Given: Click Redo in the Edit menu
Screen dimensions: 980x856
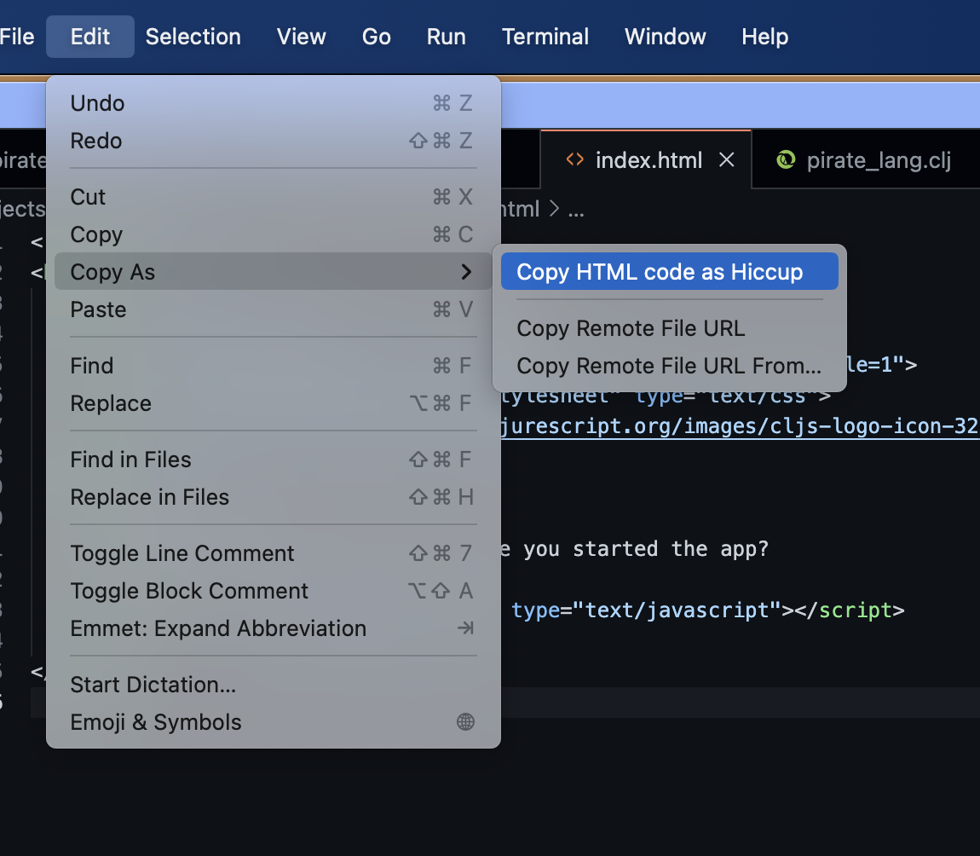Looking at the screenshot, I should point(96,141).
